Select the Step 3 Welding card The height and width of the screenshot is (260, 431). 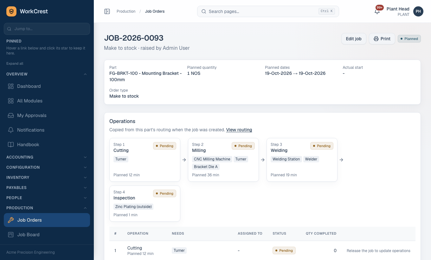click(x=302, y=160)
